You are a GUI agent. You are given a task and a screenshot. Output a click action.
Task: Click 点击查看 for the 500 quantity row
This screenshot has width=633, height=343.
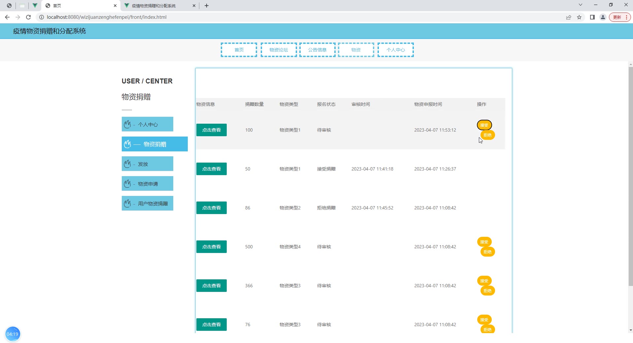click(211, 247)
